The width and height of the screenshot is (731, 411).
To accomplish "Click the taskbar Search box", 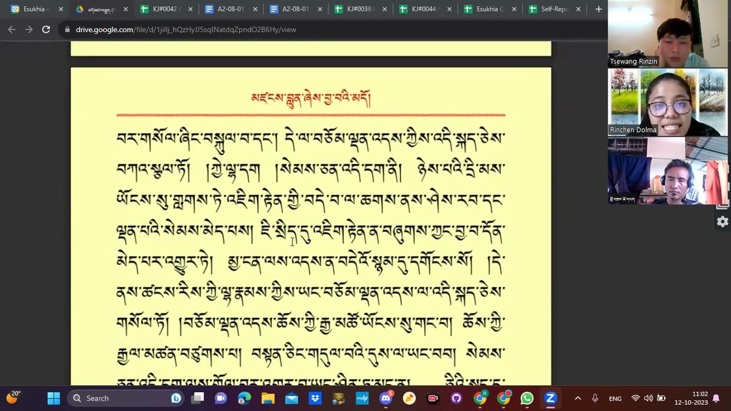I will point(126,398).
